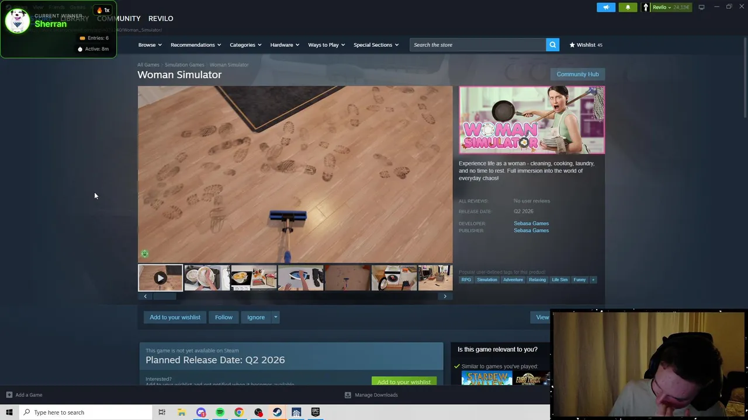
Task: Click the Ignore button
Action: [x=256, y=317]
